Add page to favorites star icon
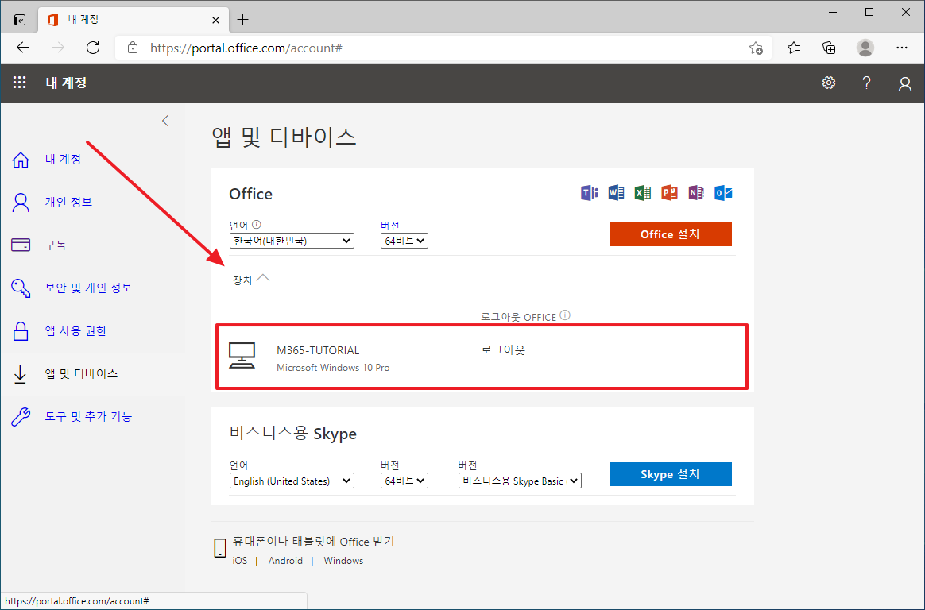Image resolution: width=925 pixels, height=610 pixels. (x=756, y=48)
